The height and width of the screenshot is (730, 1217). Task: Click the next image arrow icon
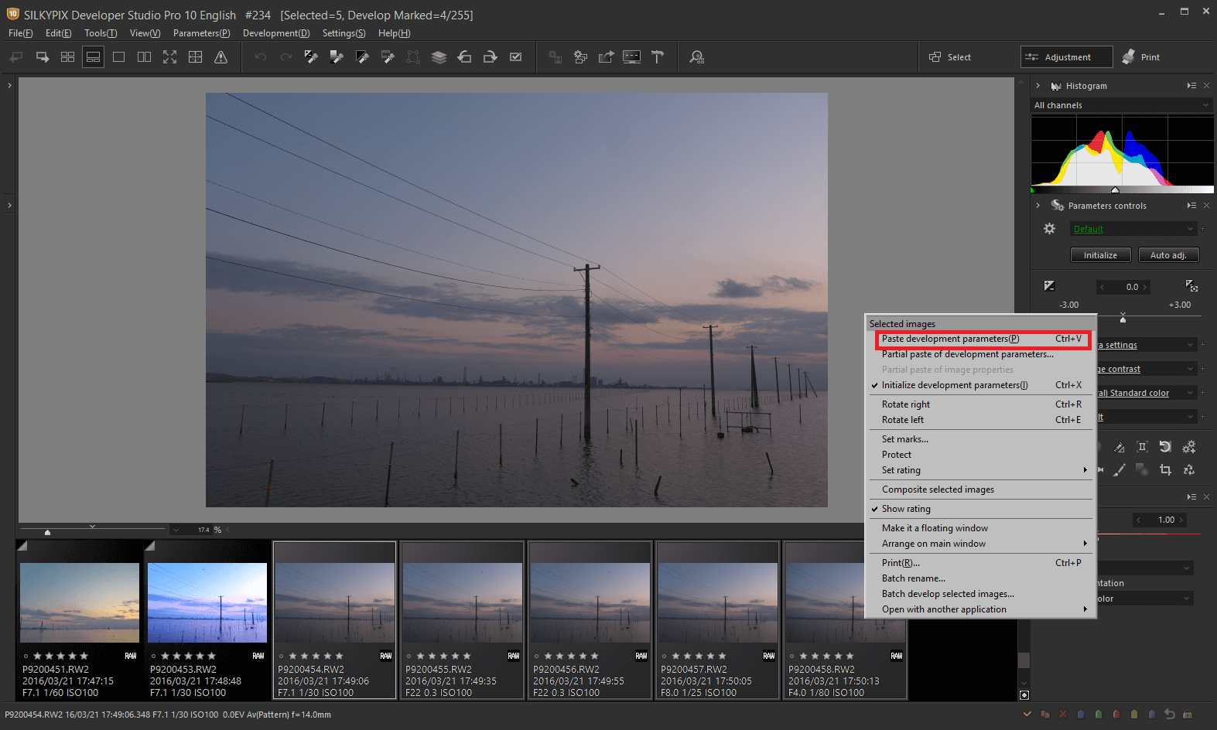tap(43, 57)
